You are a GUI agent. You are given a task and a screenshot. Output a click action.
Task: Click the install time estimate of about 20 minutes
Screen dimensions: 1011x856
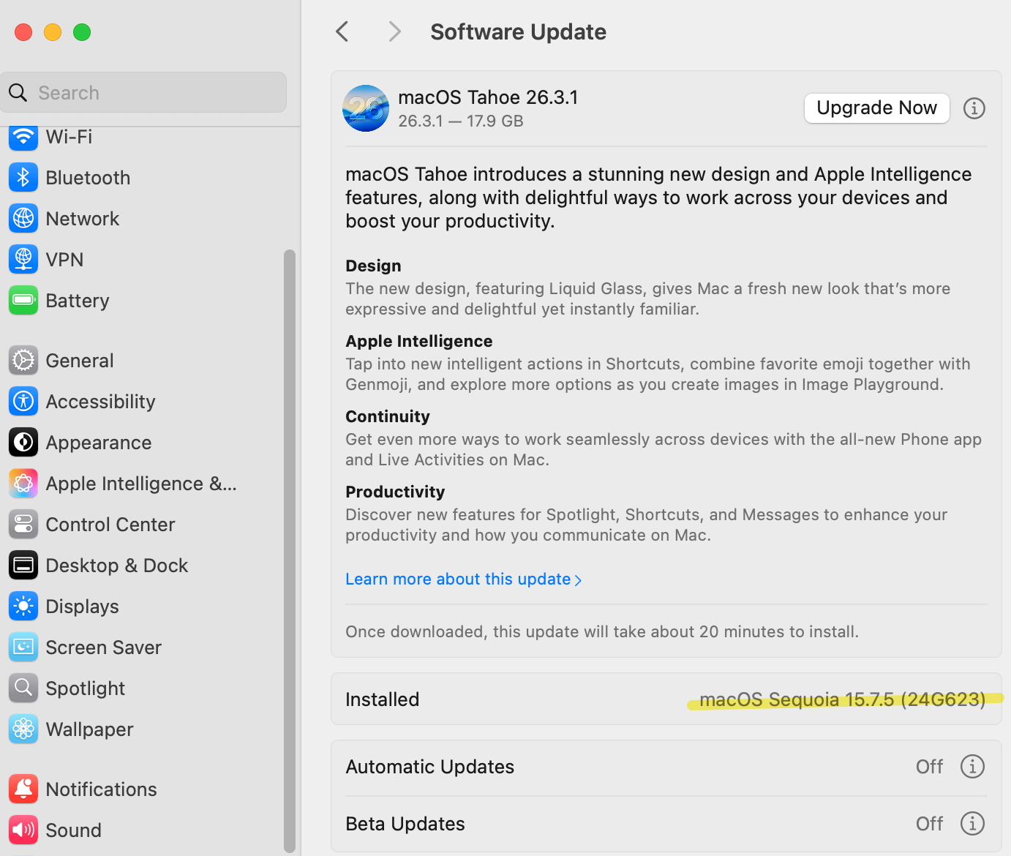coord(602,631)
